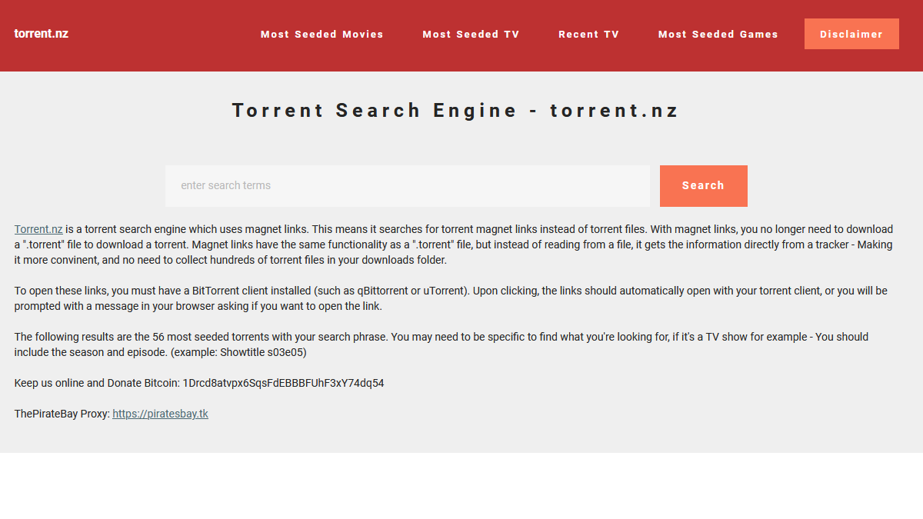Image resolution: width=923 pixels, height=519 pixels.
Task: Go to Most Seeded TV
Action: click(471, 34)
